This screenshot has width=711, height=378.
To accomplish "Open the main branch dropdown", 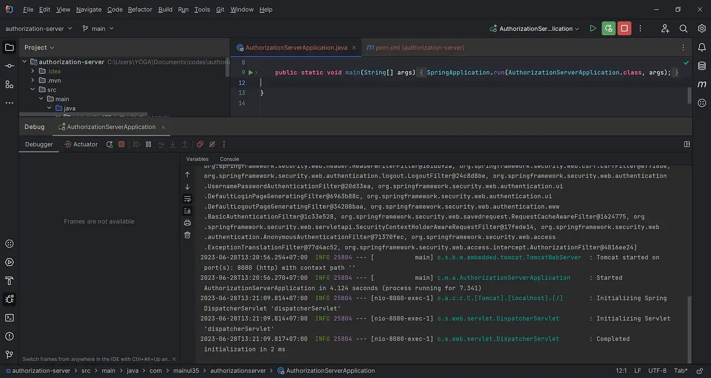I will pyautogui.click(x=98, y=28).
